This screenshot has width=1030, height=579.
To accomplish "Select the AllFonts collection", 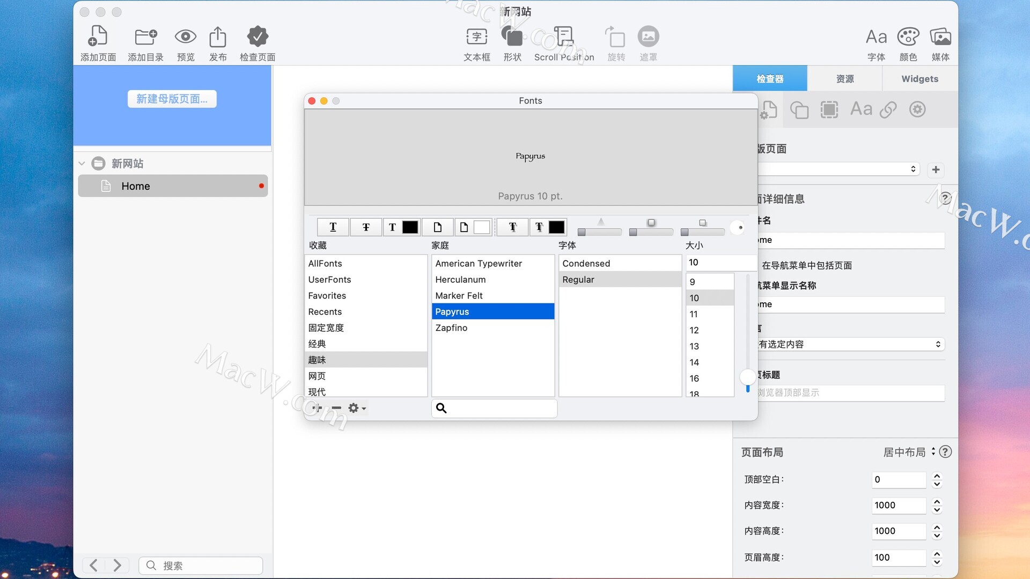I will coord(366,263).
